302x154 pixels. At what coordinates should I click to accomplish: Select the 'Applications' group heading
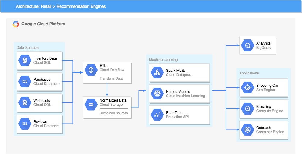pyautogui.click(x=249, y=73)
